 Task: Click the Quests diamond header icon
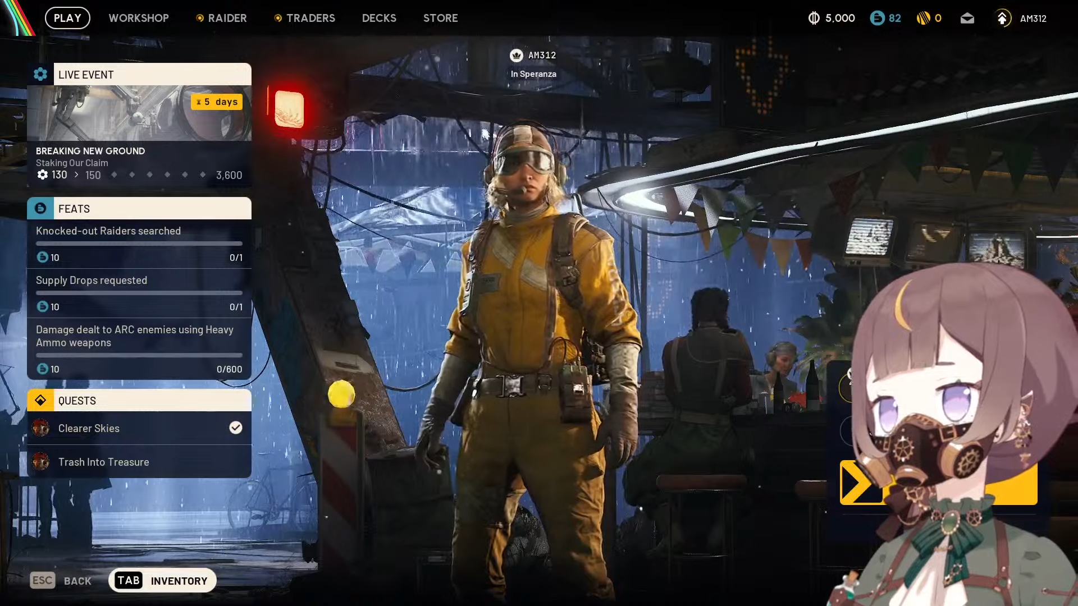point(40,400)
